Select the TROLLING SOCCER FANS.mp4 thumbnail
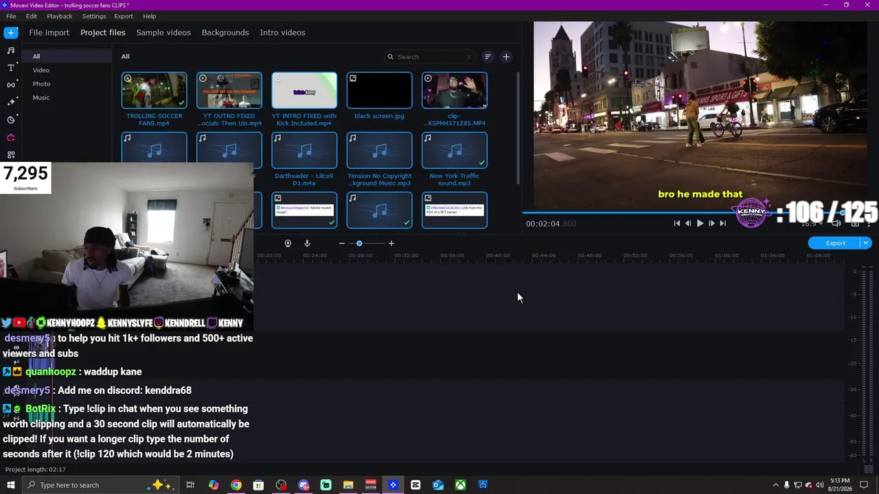Viewport: 879px width, 494px height. [154, 91]
